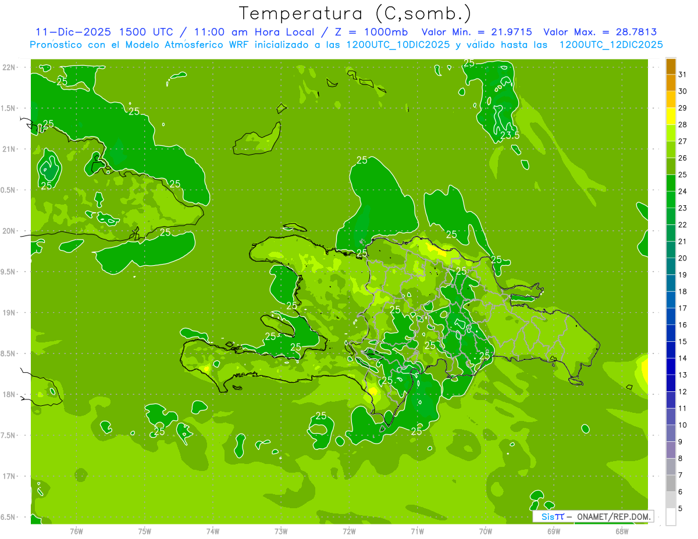
Task: Click the "7.5N" latitude axis label
Action: (8, 436)
